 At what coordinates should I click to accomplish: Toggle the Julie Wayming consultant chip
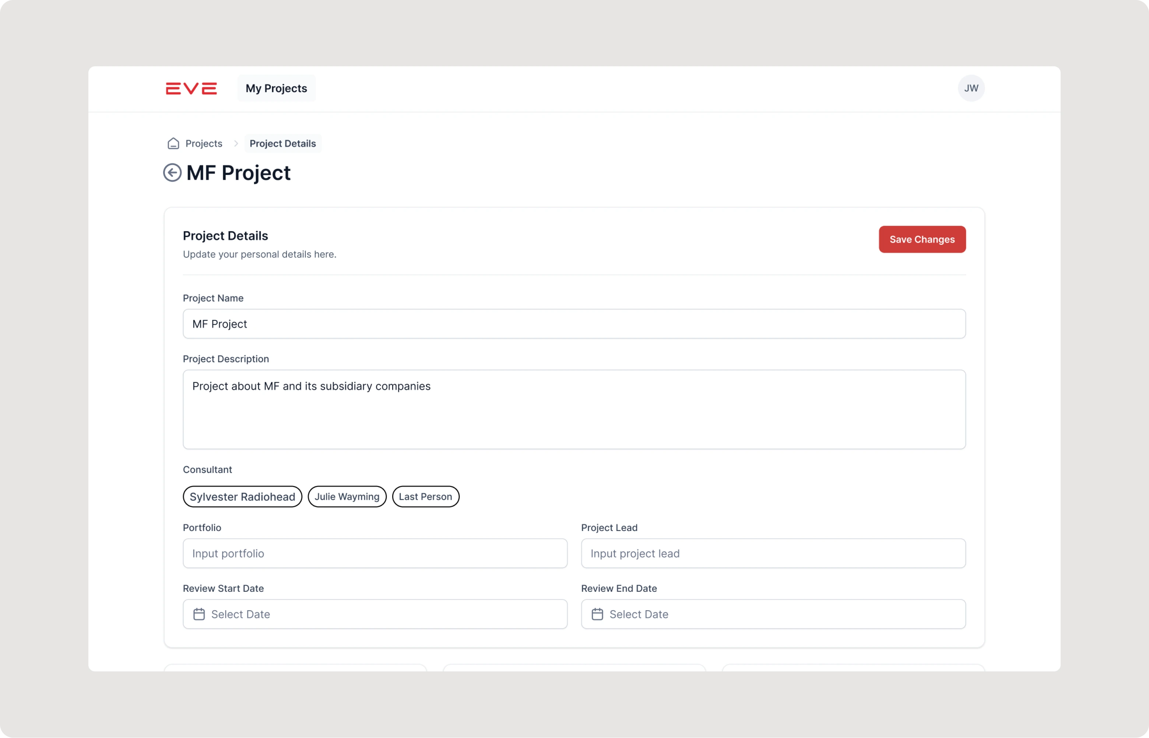(x=347, y=496)
